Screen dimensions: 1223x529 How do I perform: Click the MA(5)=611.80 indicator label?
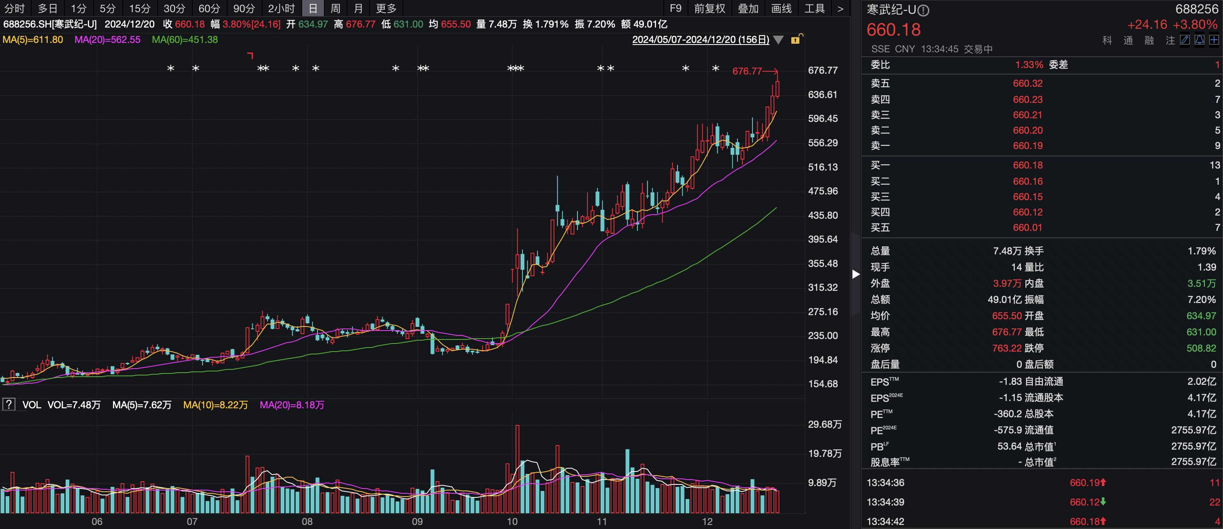[x=33, y=40]
